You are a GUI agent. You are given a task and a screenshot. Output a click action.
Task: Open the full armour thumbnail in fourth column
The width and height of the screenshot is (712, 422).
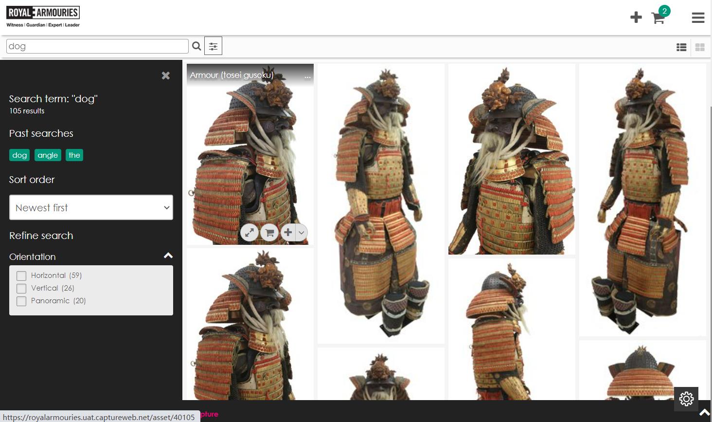pos(642,200)
